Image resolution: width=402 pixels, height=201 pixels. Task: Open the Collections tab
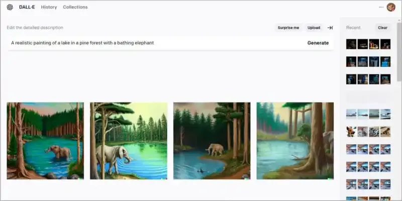pyautogui.click(x=75, y=7)
